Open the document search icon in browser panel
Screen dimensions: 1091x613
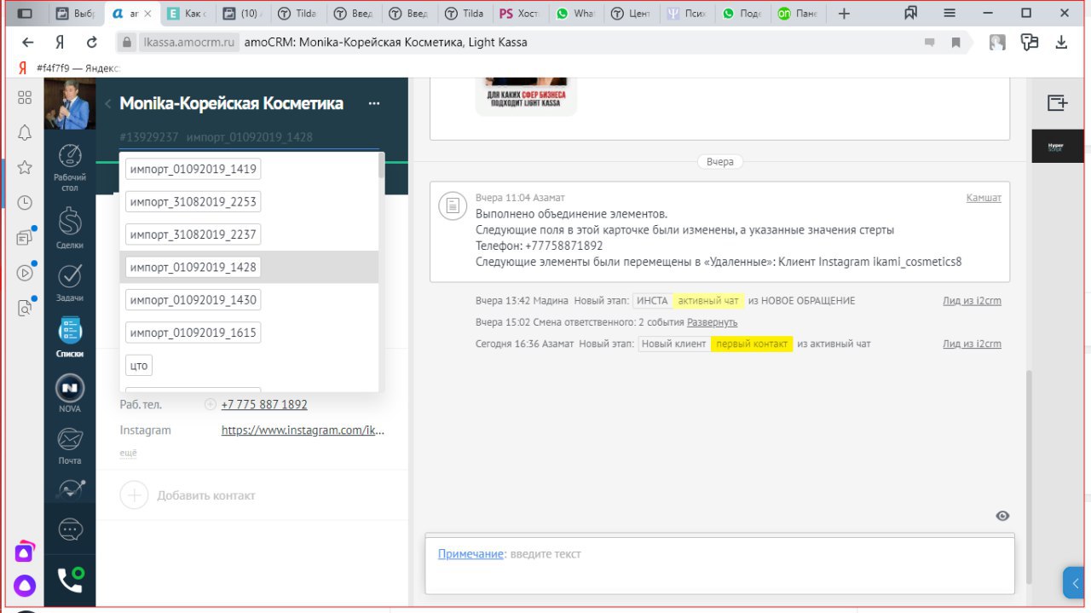[x=25, y=308]
